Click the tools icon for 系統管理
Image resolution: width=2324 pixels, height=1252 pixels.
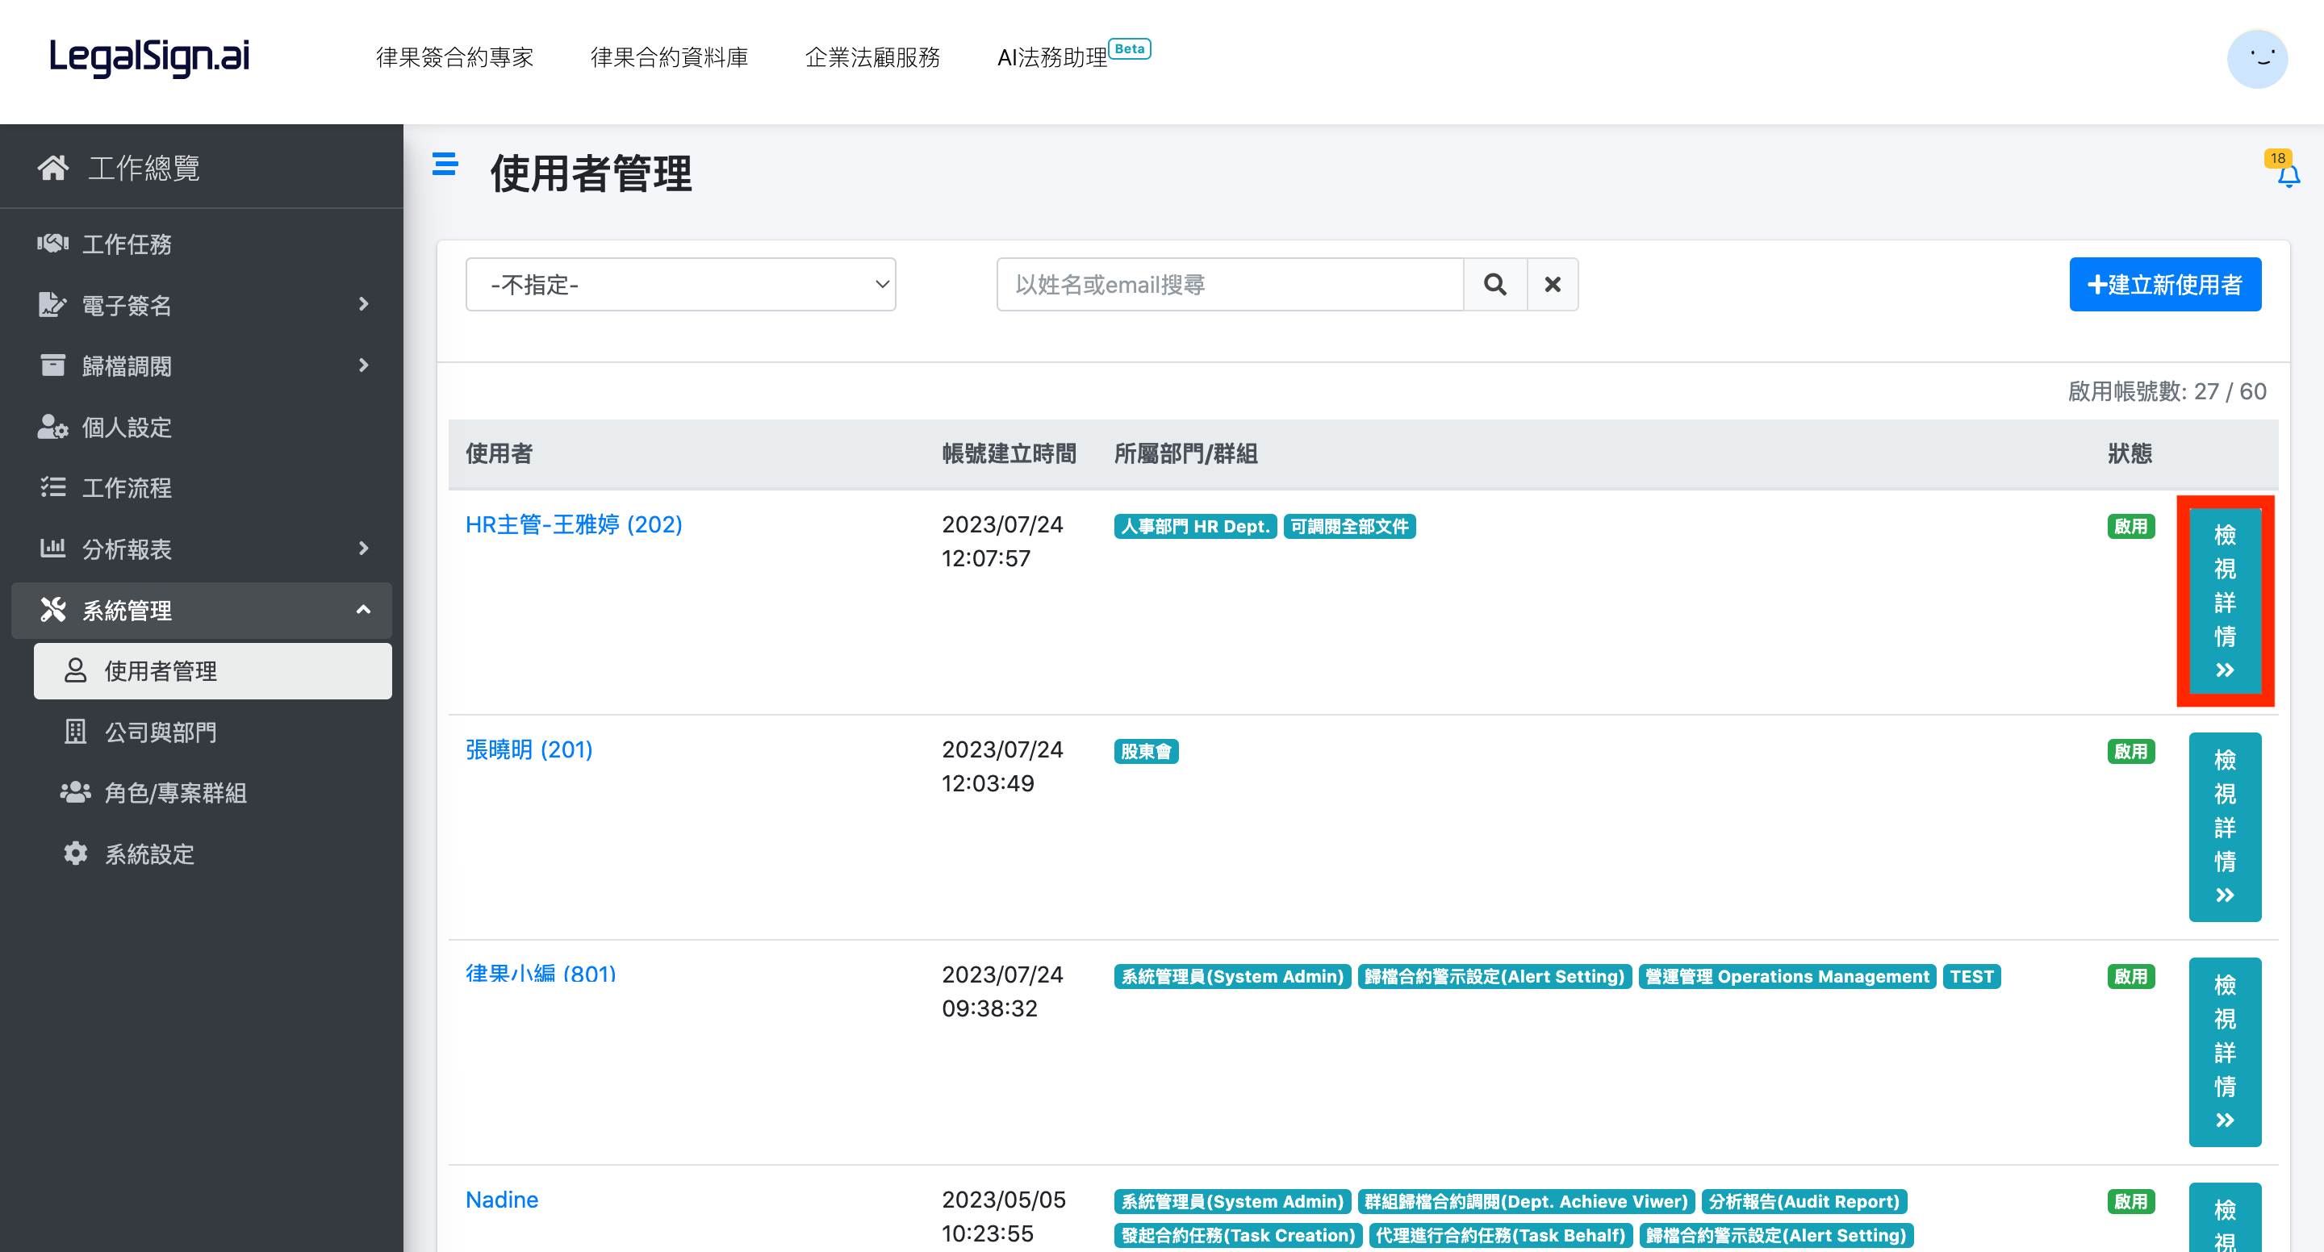pyautogui.click(x=52, y=610)
